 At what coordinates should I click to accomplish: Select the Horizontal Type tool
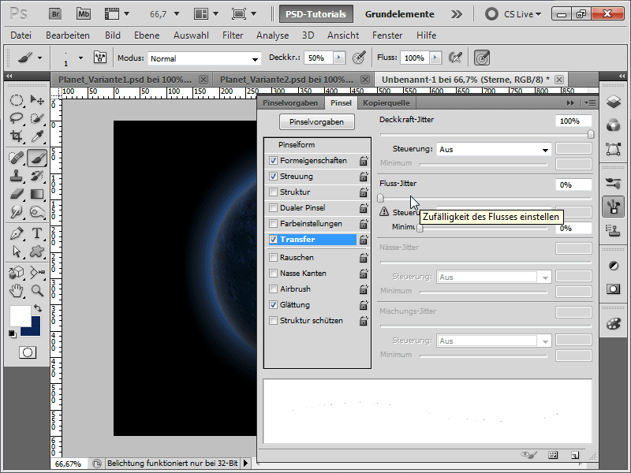[37, 233]
